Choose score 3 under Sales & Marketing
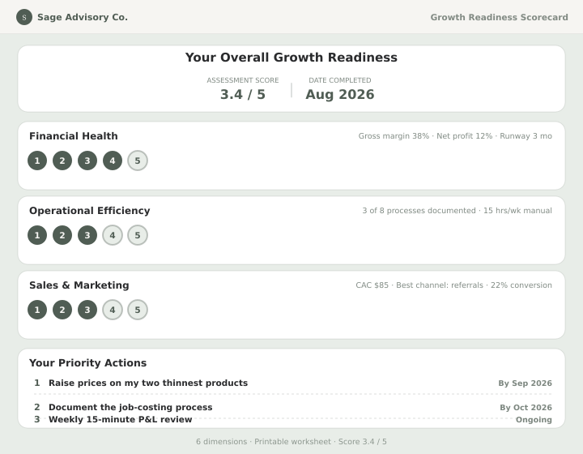Image resolution: width=583 pixels, height=454 pixels. click(x=87, y=310)
